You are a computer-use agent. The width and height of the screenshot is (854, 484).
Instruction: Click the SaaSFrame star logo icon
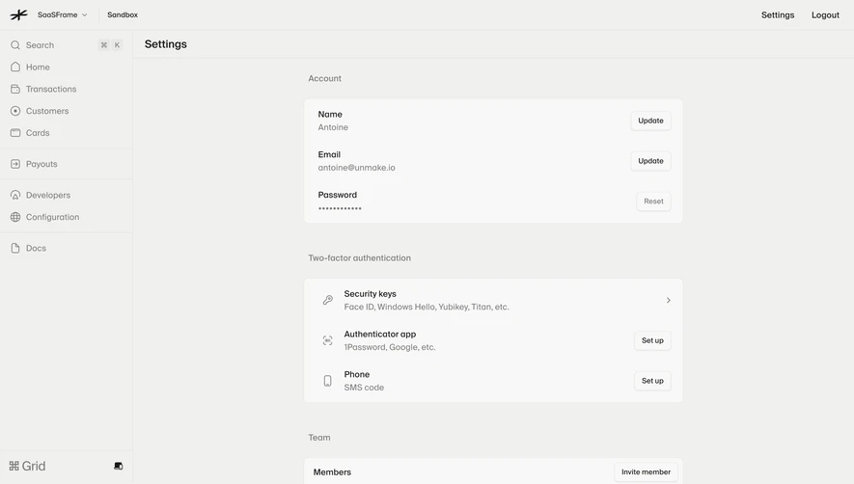pyautogui.click(x=18, y=14)
